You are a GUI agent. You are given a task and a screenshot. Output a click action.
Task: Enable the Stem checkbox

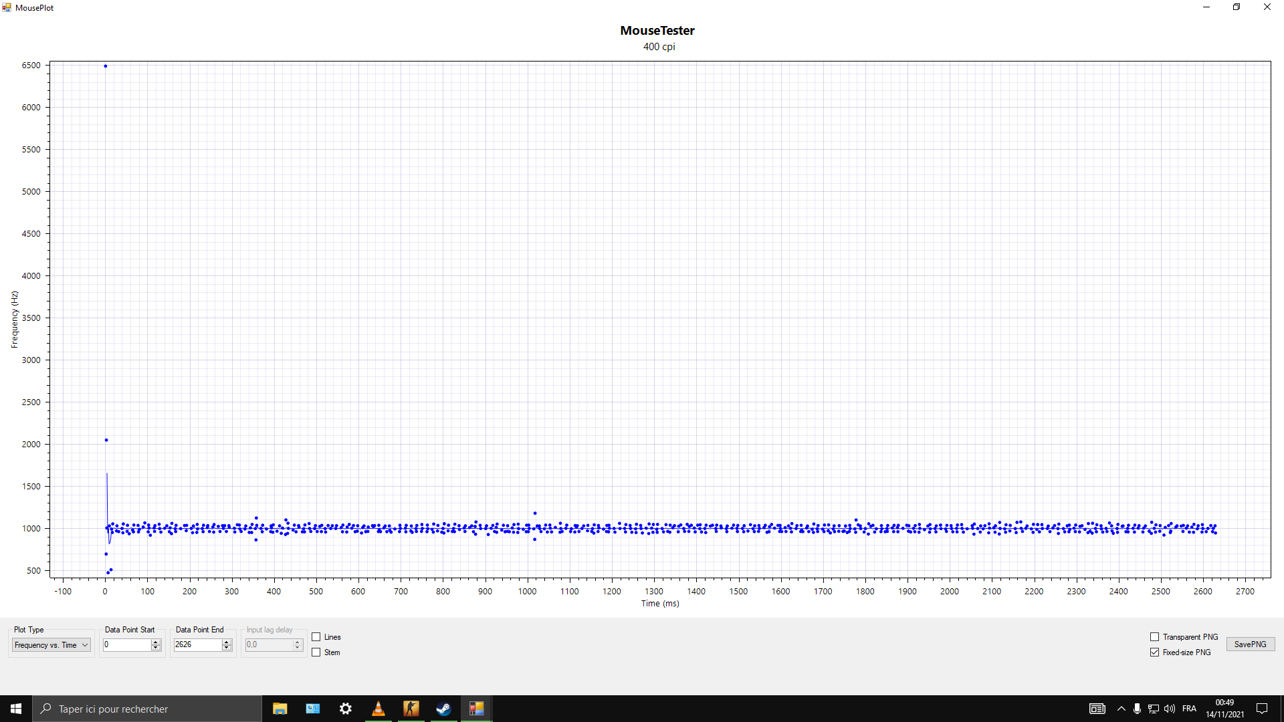(x=316, y=652)
